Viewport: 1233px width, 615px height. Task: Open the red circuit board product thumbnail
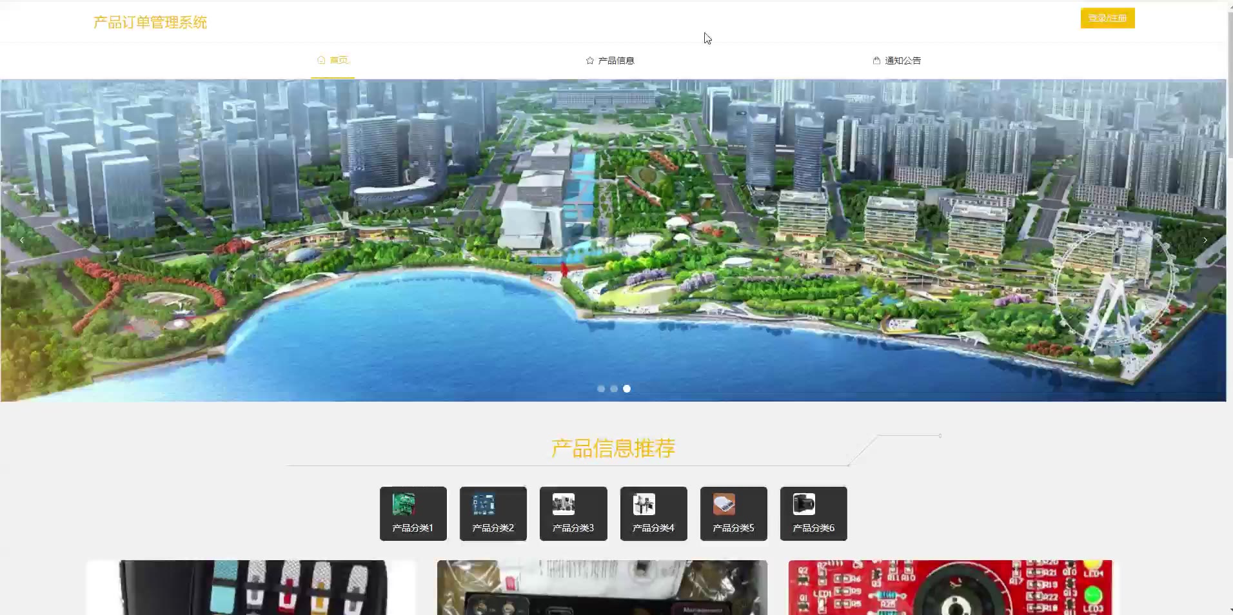[950, 587]
